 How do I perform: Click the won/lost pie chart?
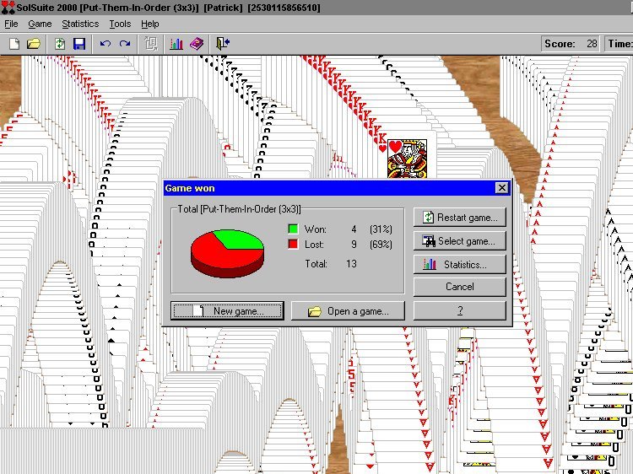(227, 253)
